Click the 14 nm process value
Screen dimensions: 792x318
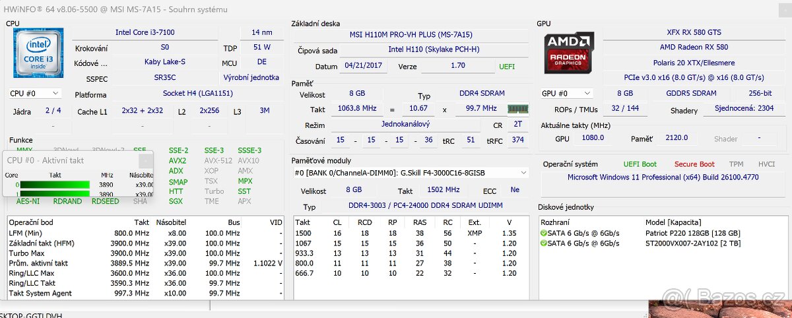[x=262, y=32]
